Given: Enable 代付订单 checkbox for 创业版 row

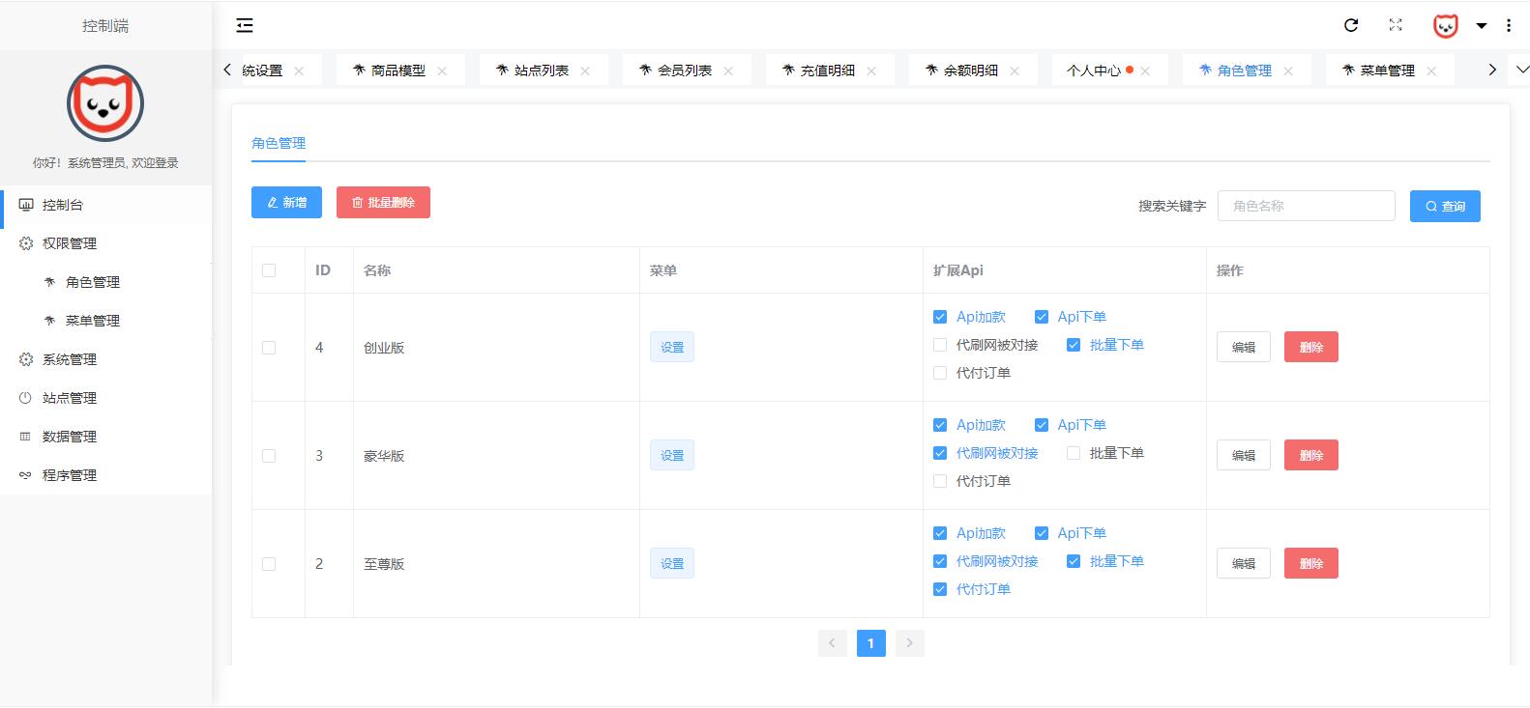Looking at the screenshot, I should coord(940,373).
